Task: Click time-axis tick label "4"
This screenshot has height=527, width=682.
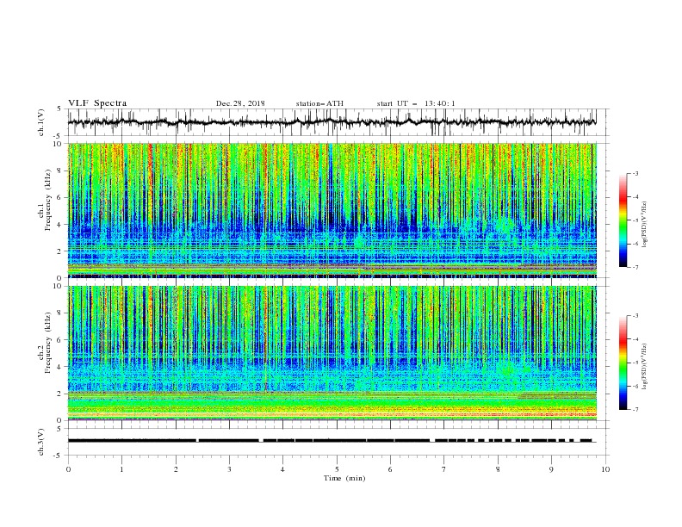Action: tap(282, 469)
